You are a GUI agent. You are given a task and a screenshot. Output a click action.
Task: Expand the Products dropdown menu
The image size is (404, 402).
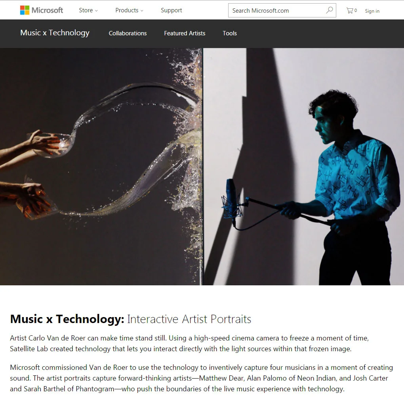click(x=130, y=10)
